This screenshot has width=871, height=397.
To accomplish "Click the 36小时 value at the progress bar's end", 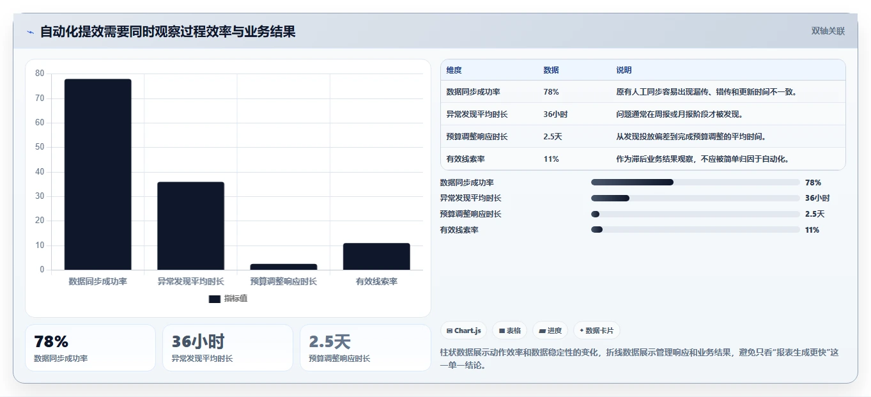I will (817, 198).
